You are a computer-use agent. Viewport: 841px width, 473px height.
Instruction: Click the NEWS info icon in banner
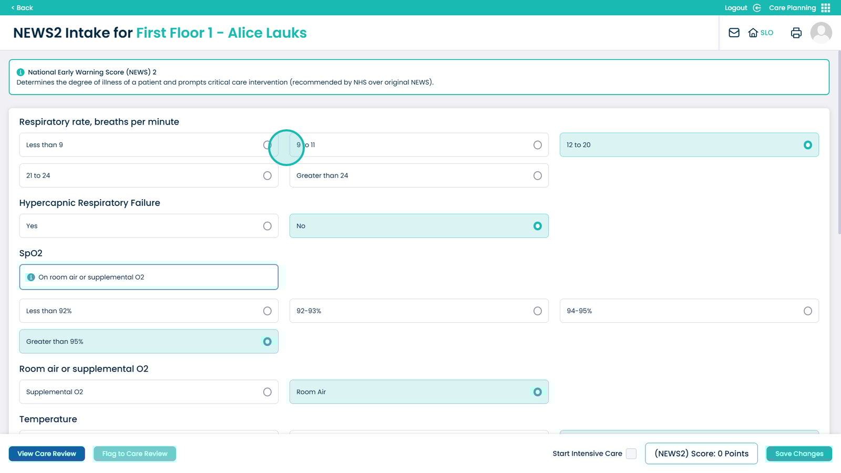[x=20, y=73]
